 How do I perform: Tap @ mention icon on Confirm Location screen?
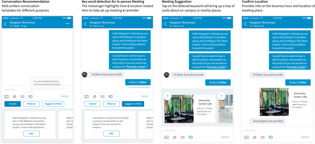(255, 137)
